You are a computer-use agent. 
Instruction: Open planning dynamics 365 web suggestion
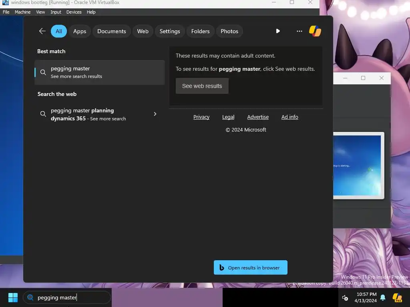coord(100,114)
